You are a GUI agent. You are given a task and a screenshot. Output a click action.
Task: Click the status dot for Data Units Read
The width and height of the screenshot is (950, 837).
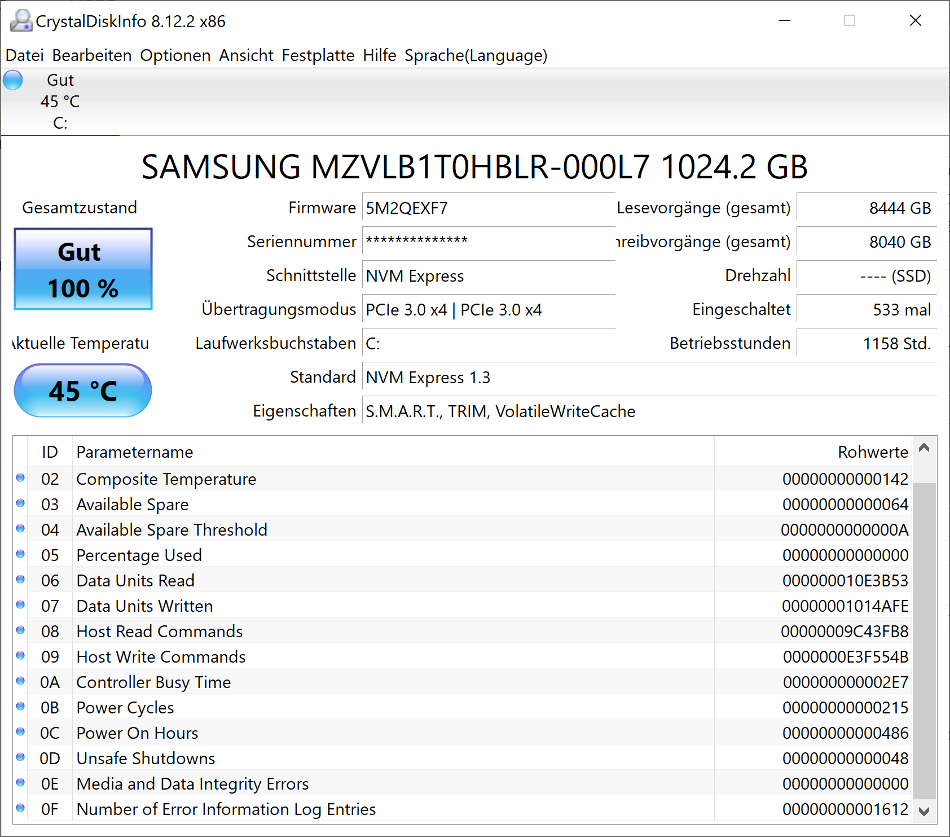click(20, 580)
